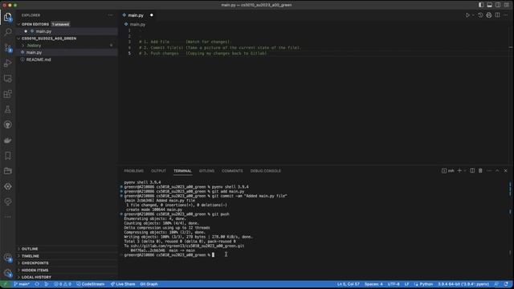Open terminal panel more actions ellipsis

pos(489,171)
